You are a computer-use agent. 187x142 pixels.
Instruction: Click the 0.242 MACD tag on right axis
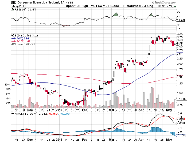click(x=180, y=123)
